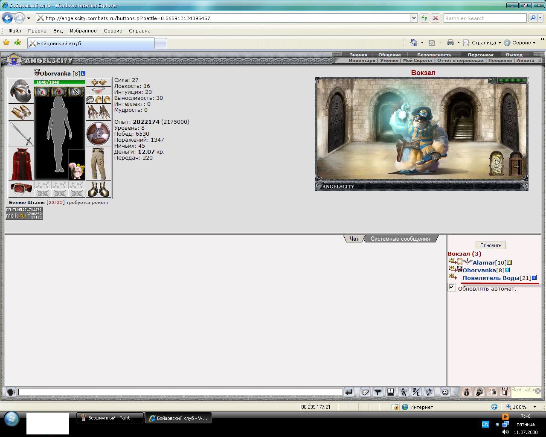Click the helmet equipment slot

pyautogui.click(x=21, y=90)
